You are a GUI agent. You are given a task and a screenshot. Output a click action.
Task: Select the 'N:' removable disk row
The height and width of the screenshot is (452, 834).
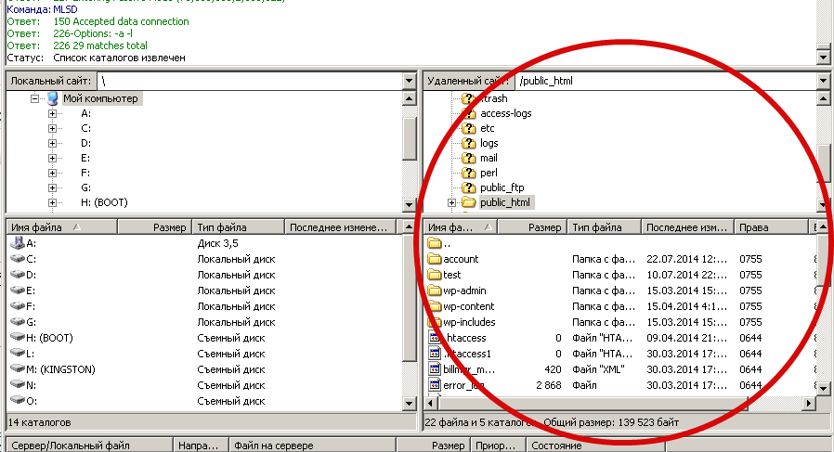pos(202,385)
